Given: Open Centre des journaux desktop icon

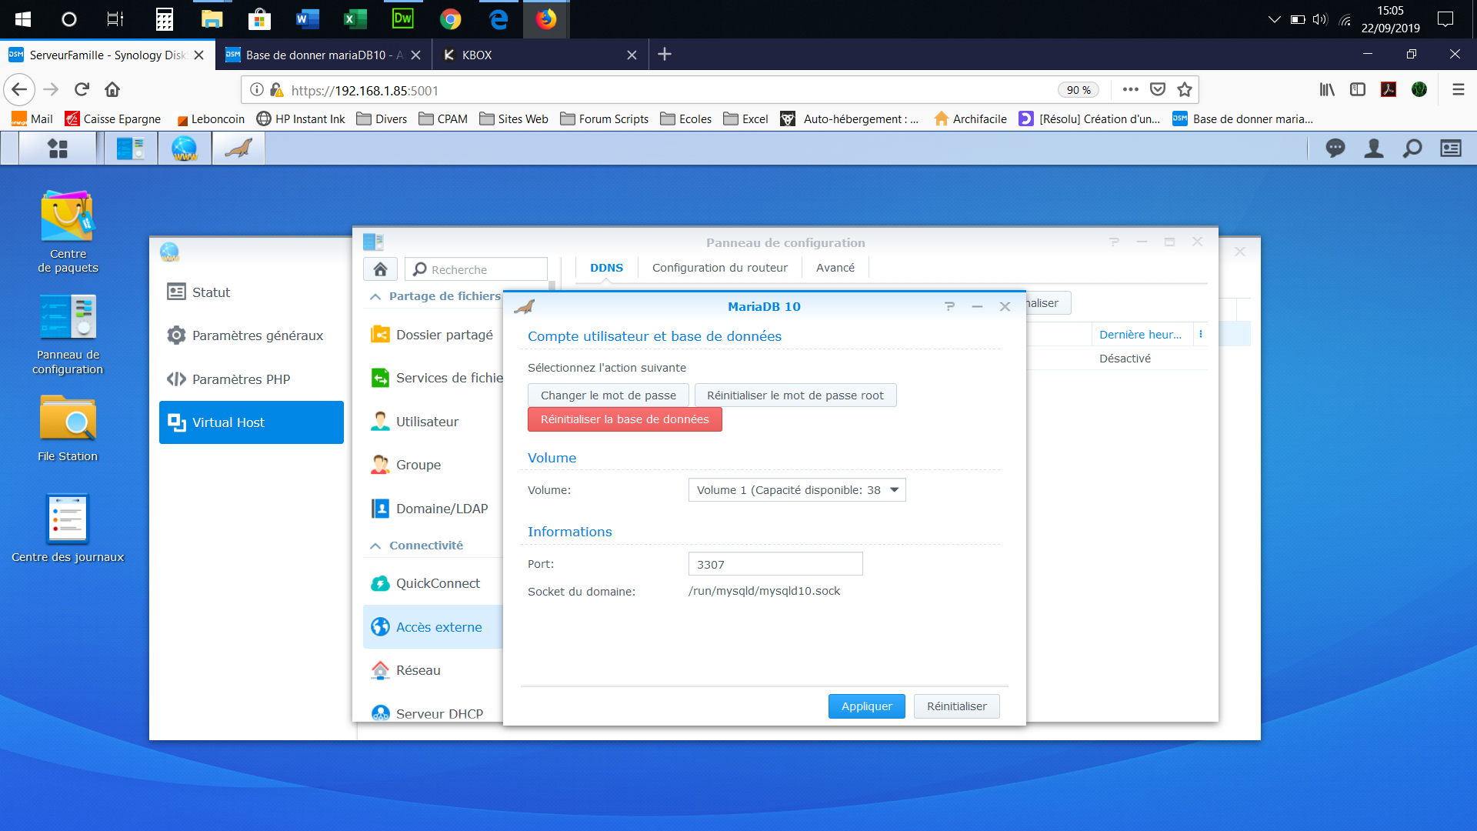Looking at the screenshot, I should click(x=68, y=528).
